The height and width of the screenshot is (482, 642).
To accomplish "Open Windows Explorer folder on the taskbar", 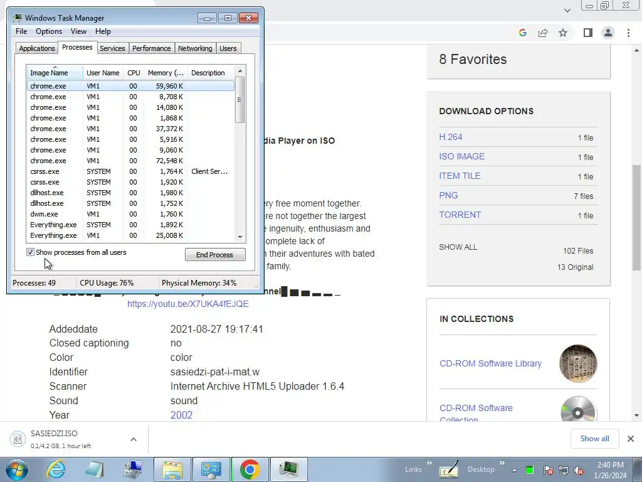I will pos(172,469).
